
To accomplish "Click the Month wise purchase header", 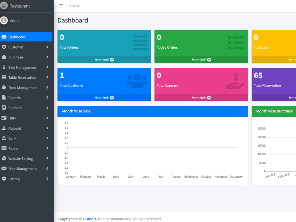I will coord(274,111).
